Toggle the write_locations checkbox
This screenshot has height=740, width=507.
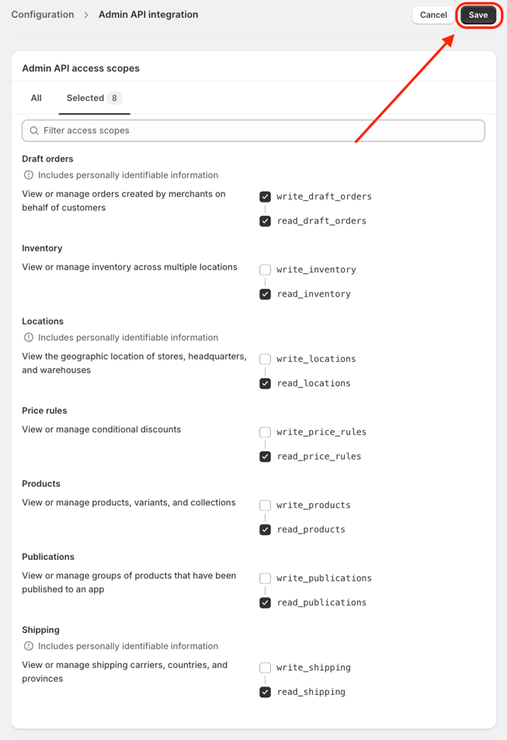click(266, 360)
